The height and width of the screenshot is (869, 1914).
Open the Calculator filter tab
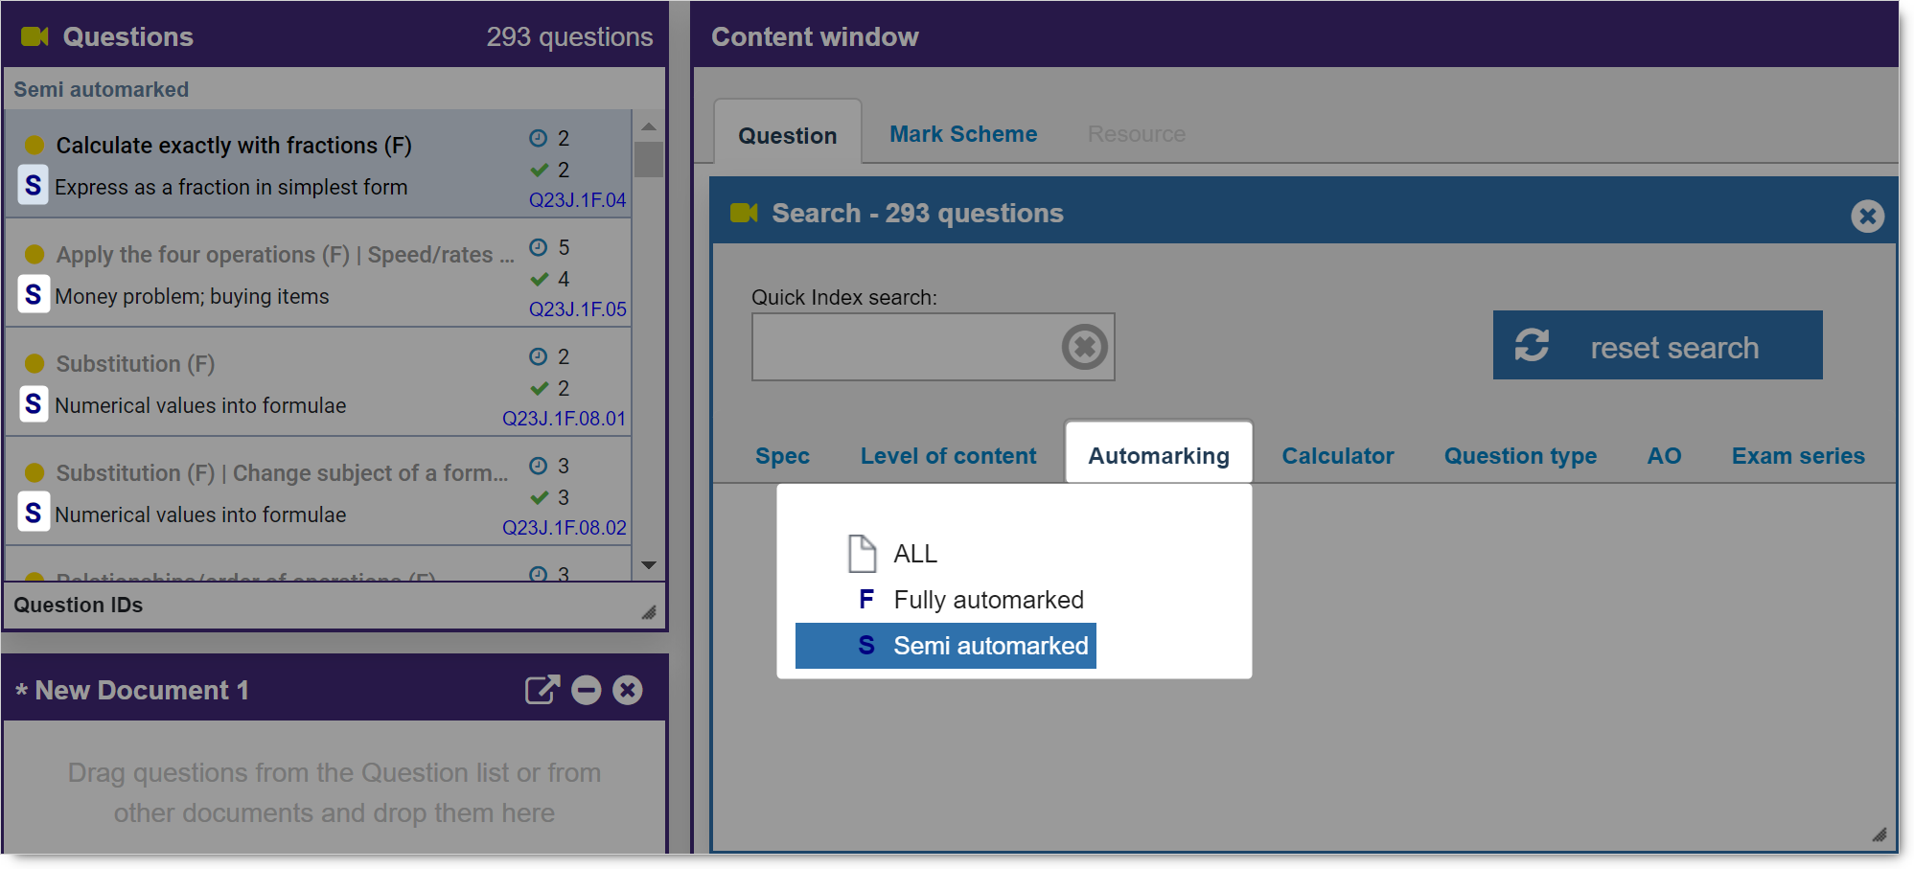coord(1337,456)
